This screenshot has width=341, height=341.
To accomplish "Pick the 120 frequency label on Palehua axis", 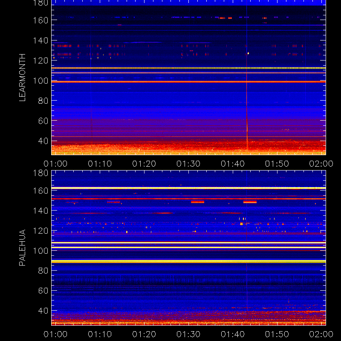I will (40, 231).
